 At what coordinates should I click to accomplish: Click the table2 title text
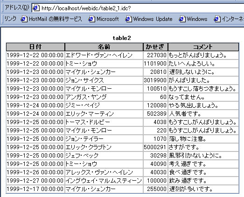tap(122, 38)
